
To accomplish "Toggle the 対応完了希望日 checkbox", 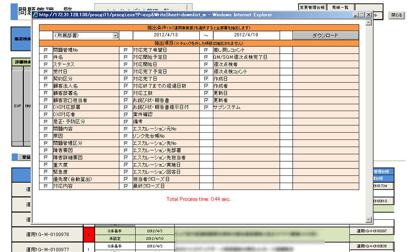I will 126,50.
